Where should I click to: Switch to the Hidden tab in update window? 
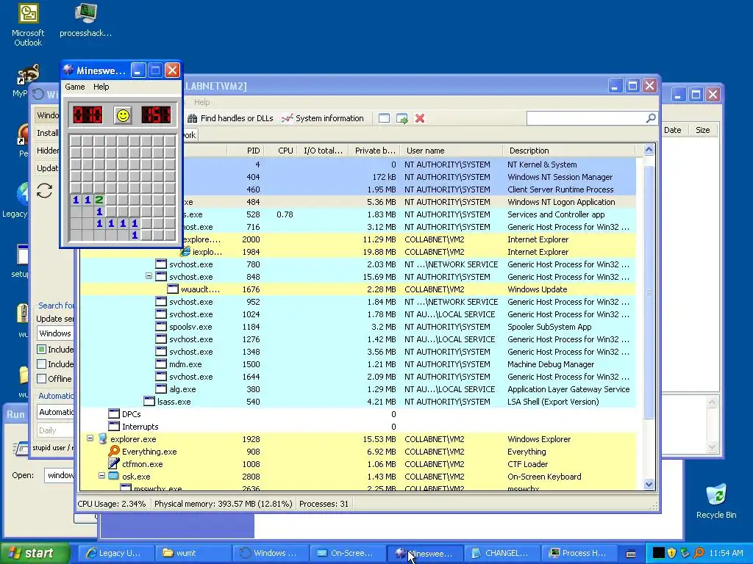(47, 151)
